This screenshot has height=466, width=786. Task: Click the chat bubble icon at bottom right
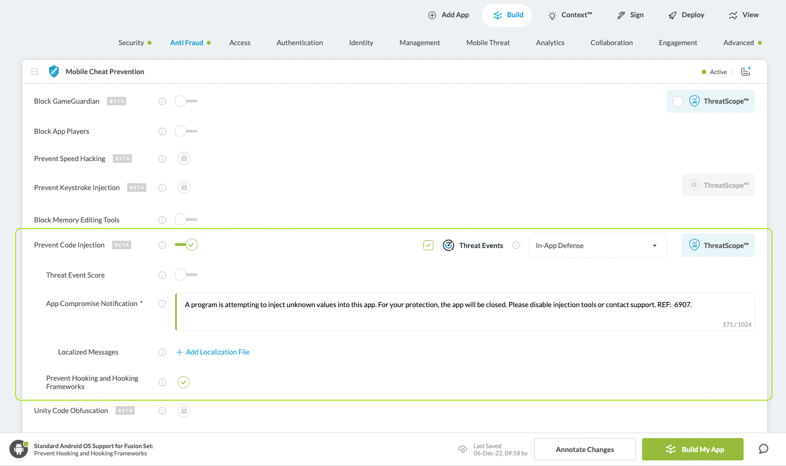[764, 449]
